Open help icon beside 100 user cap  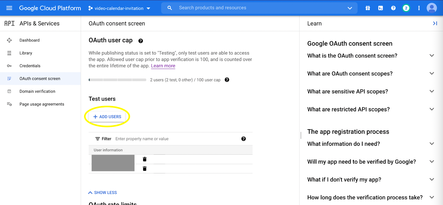(227, 80)
